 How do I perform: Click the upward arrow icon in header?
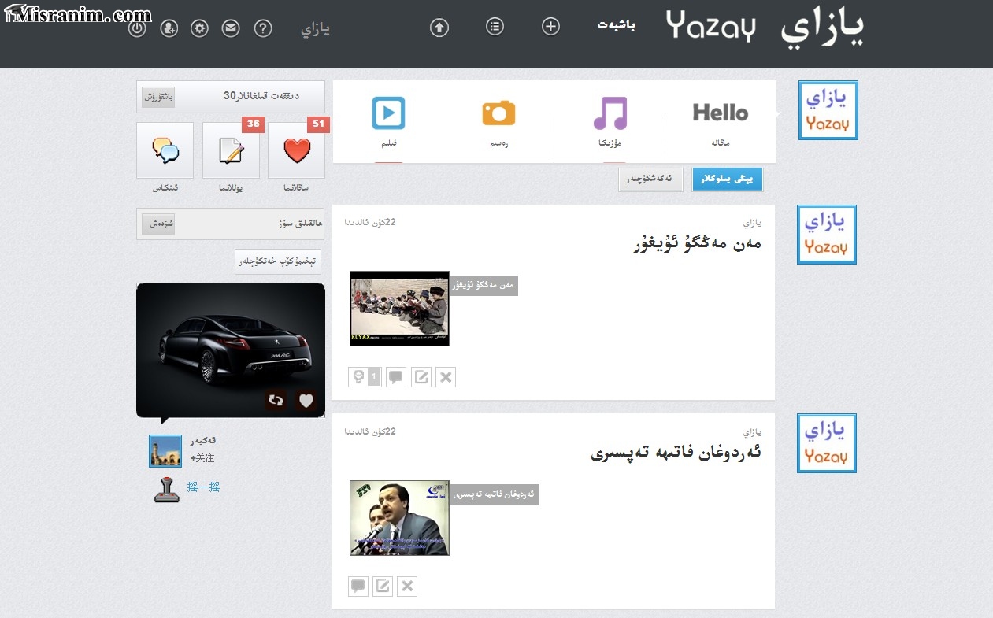(x=439, y=28)
